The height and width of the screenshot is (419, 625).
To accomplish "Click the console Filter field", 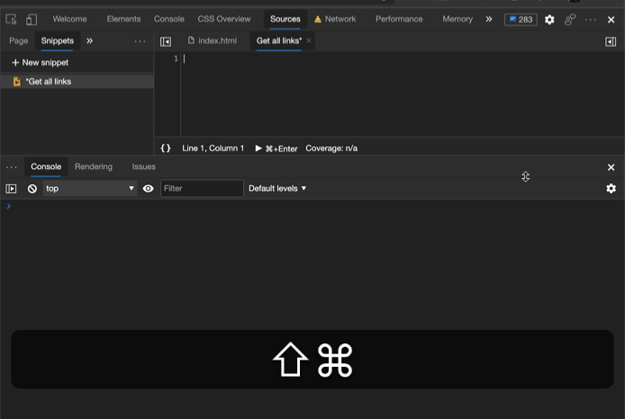I will tap(202, 188).
